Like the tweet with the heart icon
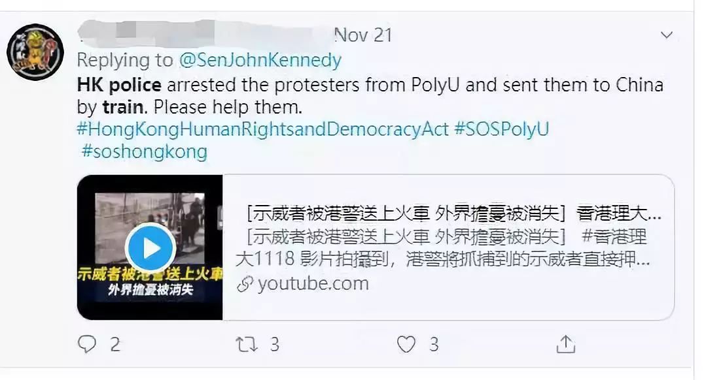 click(406, 344)
